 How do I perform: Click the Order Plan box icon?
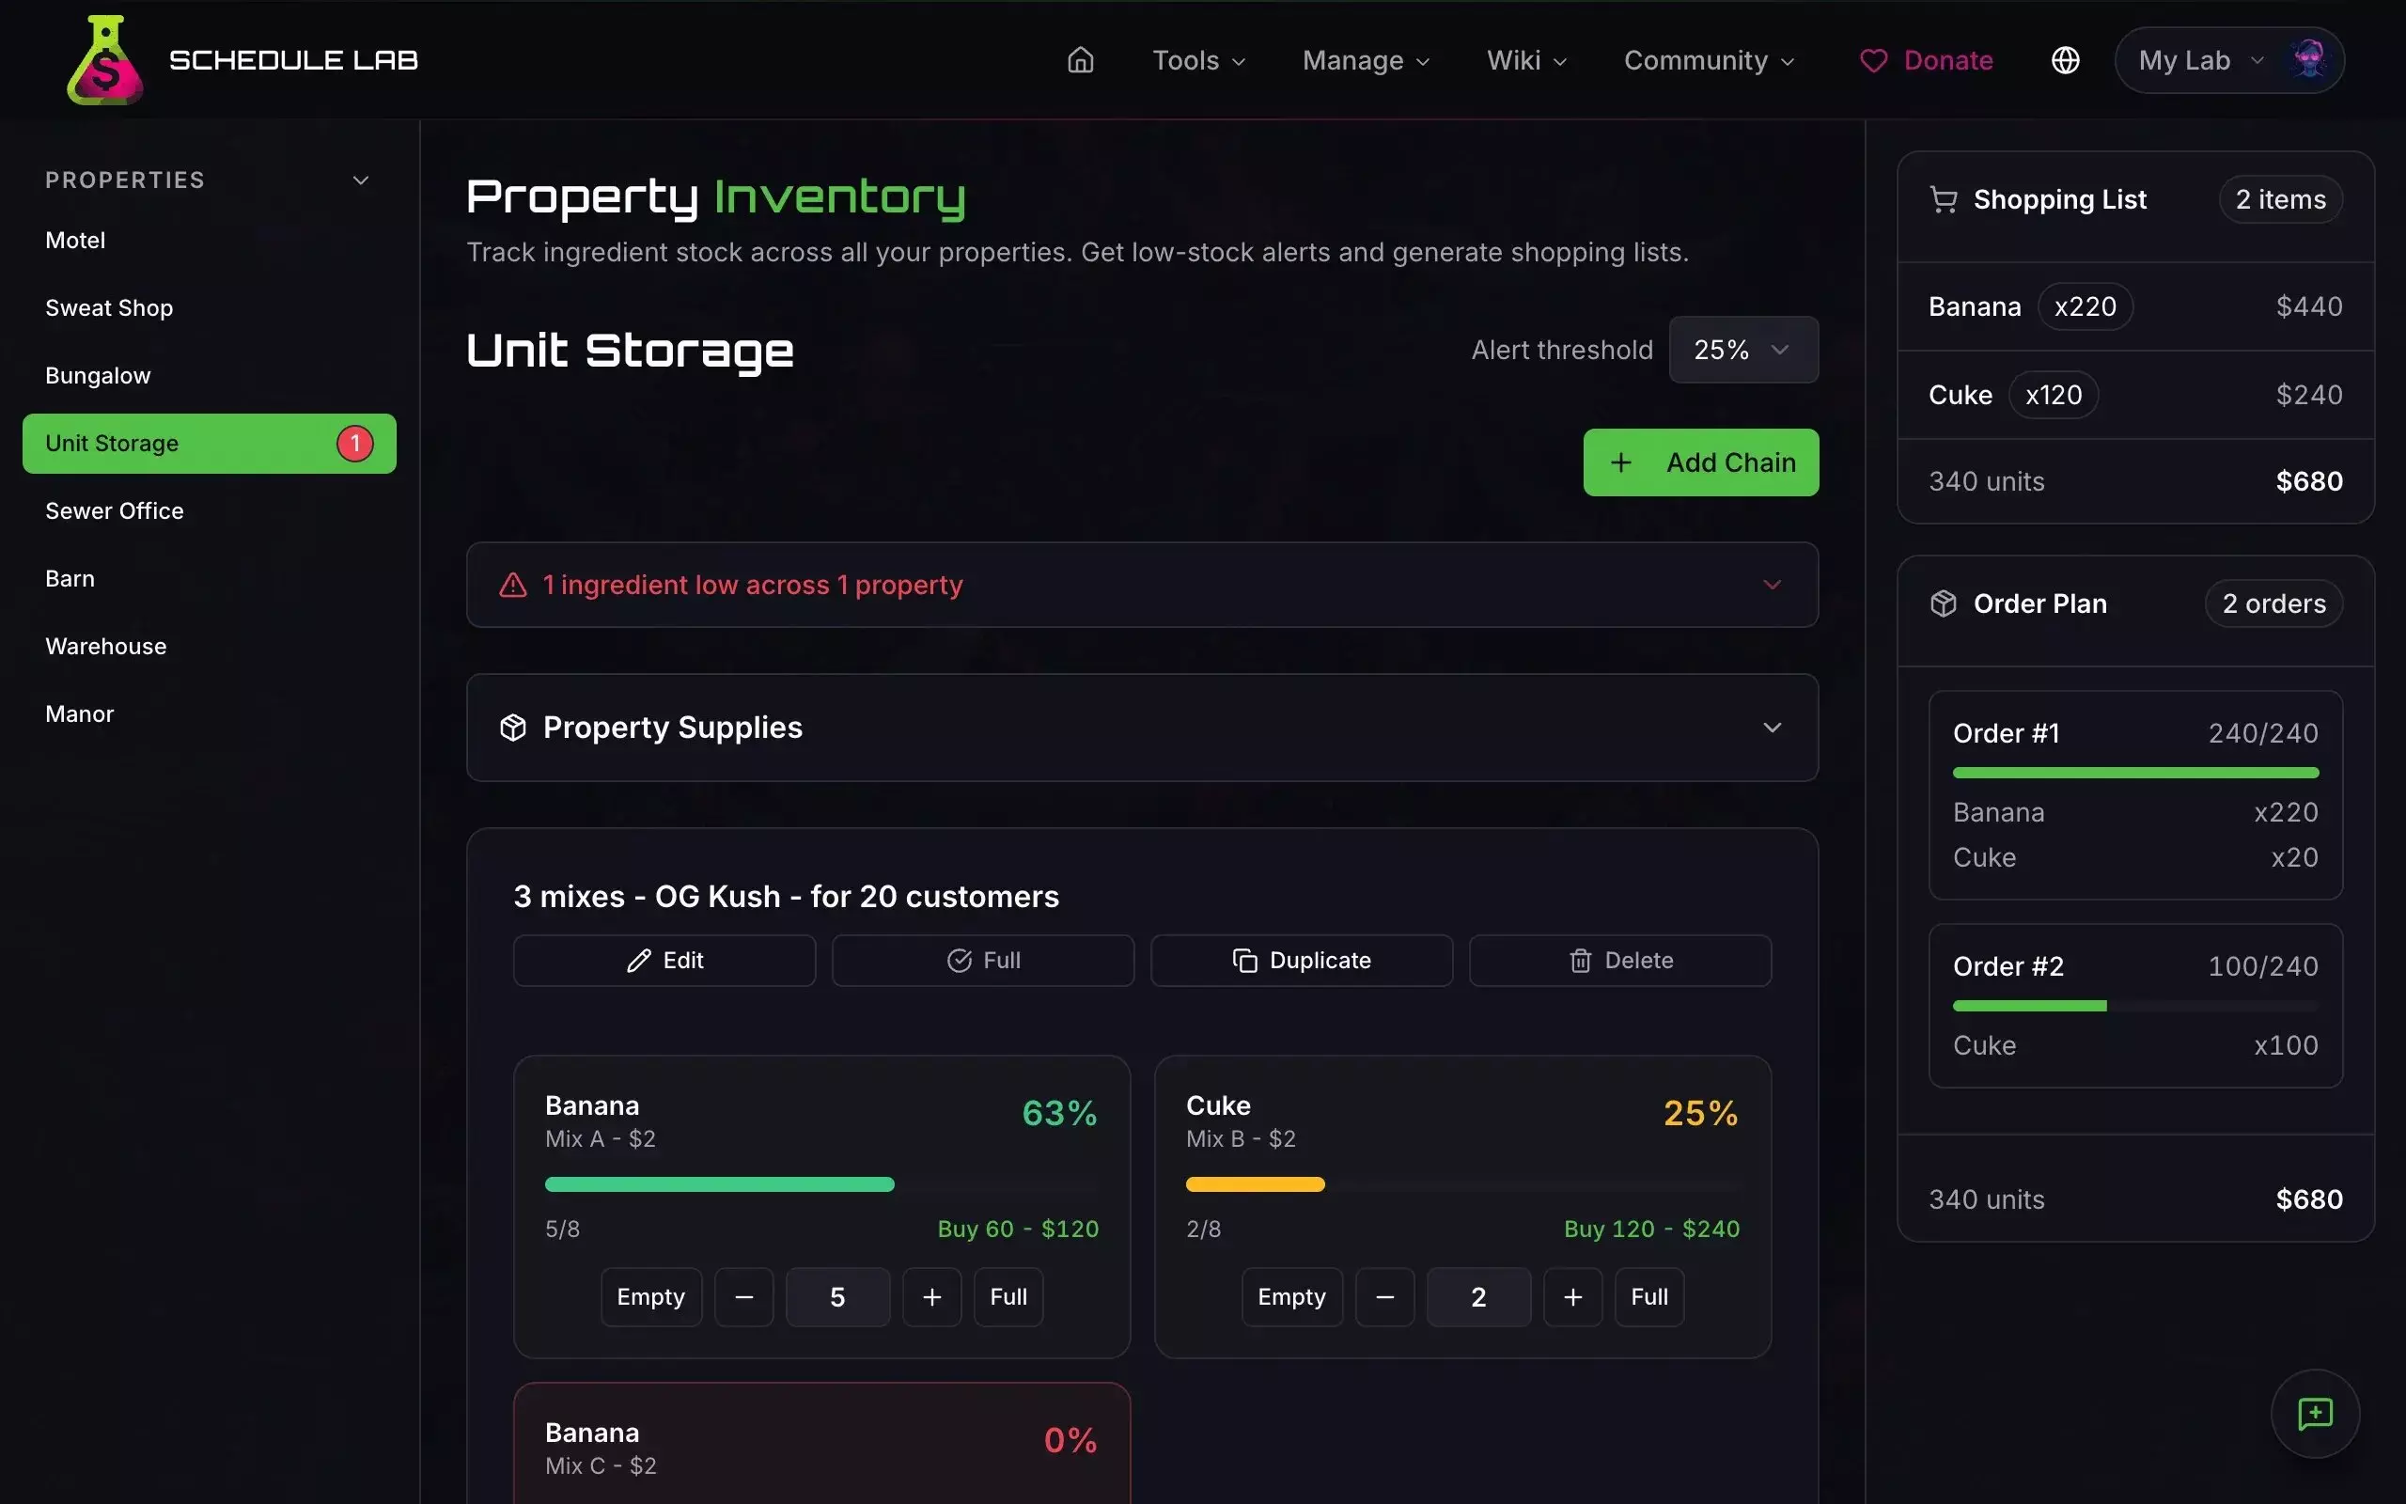1943,603
